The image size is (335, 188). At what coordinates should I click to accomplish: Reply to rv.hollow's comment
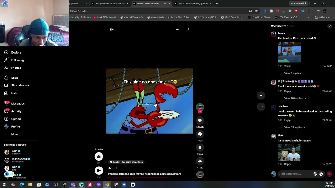(287, 120)
